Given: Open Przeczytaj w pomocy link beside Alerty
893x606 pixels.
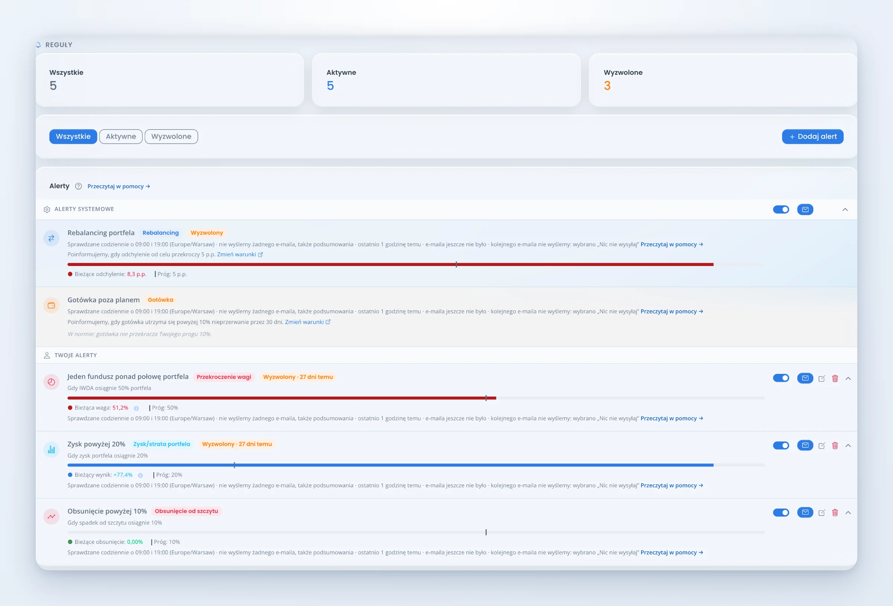Looking at the screenshot, I should click(118, 186).
